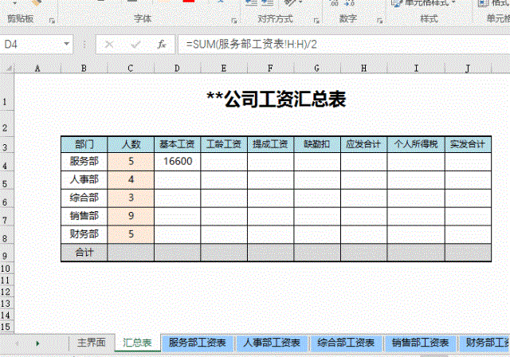Image resolution: width=510 pixels, height=357 pixels.
Task: Select column D header
Action: pyautogui.click(x=177, y=69)
